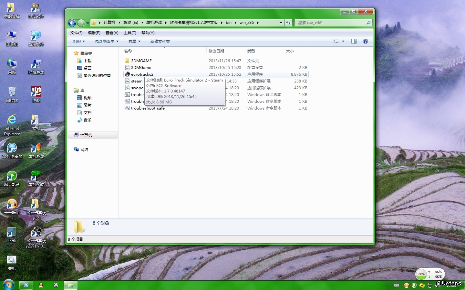
Task: Click the search magnifier icon
Action: [x=368, y=23]
